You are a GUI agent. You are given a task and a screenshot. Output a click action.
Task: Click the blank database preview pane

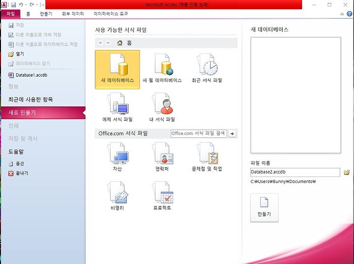pos(296,95)
